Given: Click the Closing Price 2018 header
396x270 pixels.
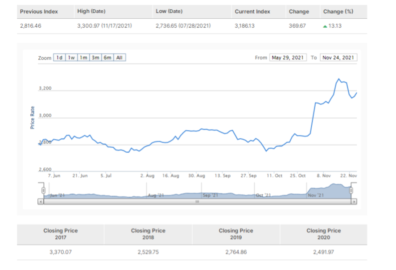Looking at the screenshot, I should point(148,234).
